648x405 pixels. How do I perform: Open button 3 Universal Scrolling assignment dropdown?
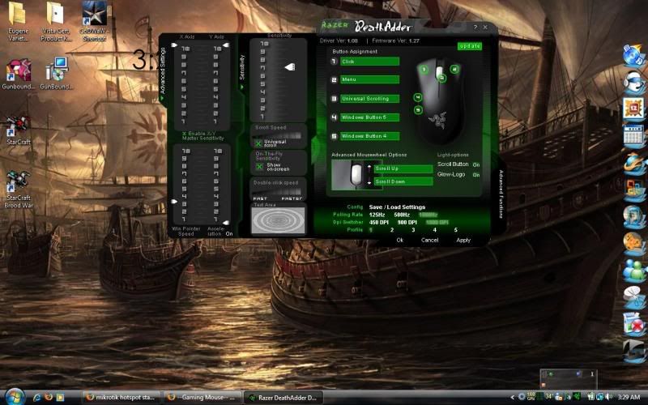369,99
